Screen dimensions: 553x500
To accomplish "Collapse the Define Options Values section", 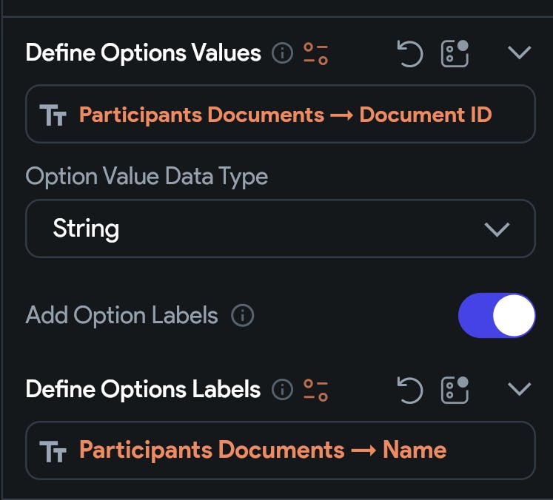I will click(520, 53).
